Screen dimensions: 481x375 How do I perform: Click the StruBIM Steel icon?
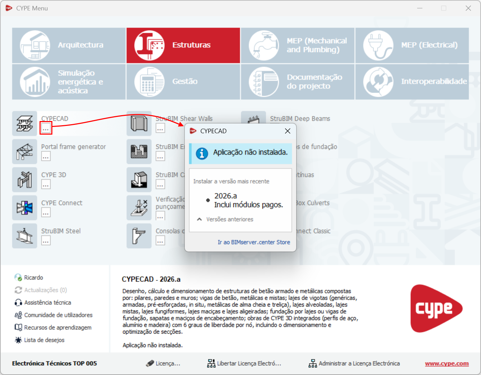tap(25, 236)
